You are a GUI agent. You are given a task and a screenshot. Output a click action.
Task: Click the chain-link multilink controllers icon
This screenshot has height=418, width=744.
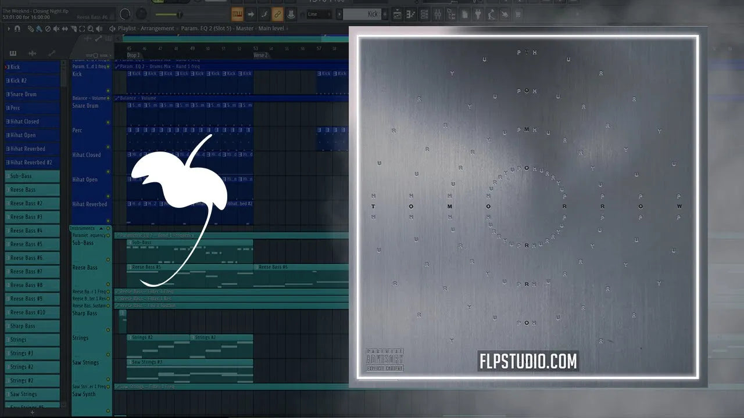click(x=278, y=14)
